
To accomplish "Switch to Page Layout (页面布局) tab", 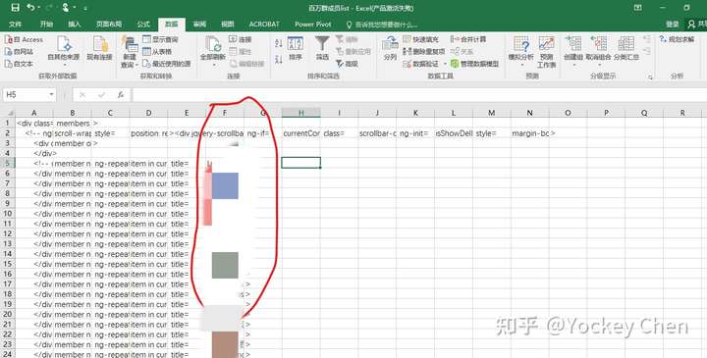I will point(109,25).
